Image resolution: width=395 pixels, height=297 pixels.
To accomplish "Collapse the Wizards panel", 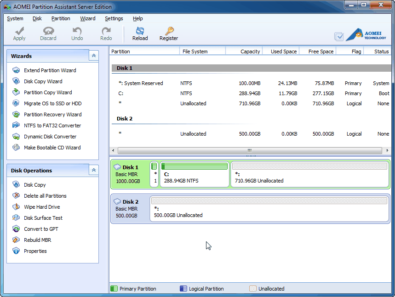I will [x=94, y=55].
